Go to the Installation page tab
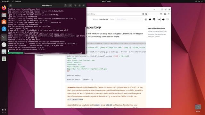Viewport: 205px width, 115px height. click(104, 19)
